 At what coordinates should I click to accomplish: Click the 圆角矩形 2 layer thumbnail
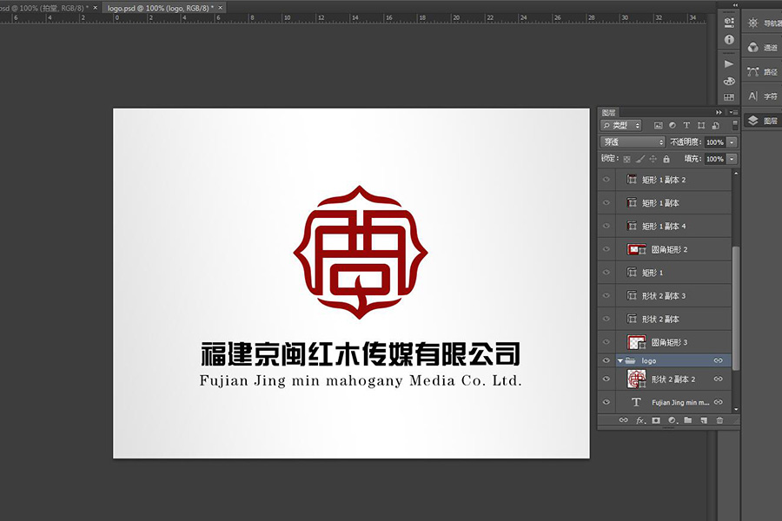coord(636,249)
